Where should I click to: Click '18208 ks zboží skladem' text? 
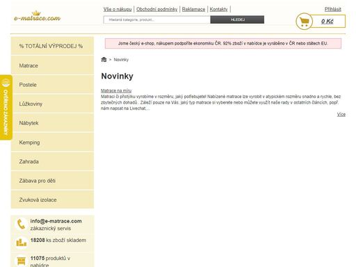[x=58, y=240]
